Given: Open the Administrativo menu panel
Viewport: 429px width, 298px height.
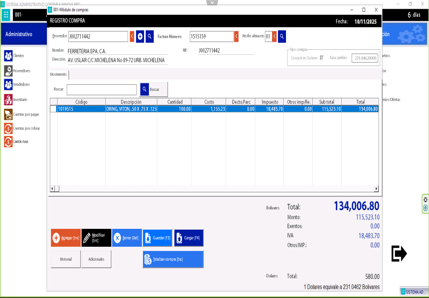Looking at the screenshot, I should tap(19, 34).
